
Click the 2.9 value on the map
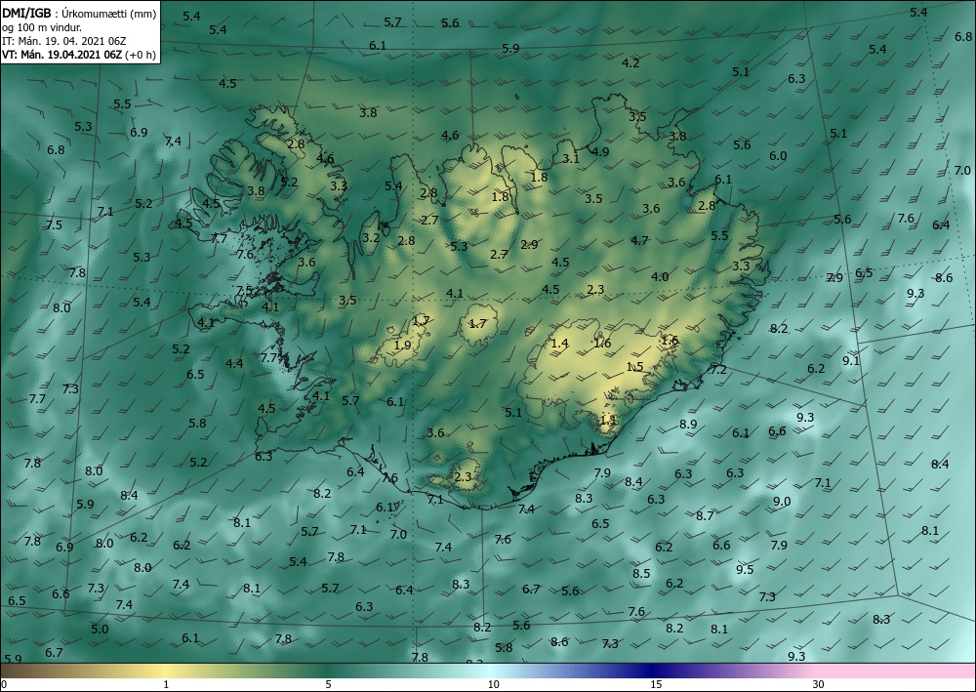[529, 245]
